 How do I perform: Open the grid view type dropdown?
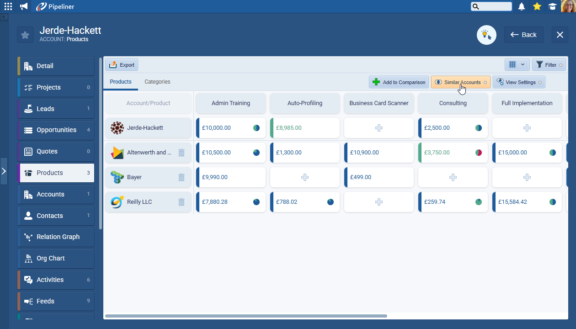517,65
